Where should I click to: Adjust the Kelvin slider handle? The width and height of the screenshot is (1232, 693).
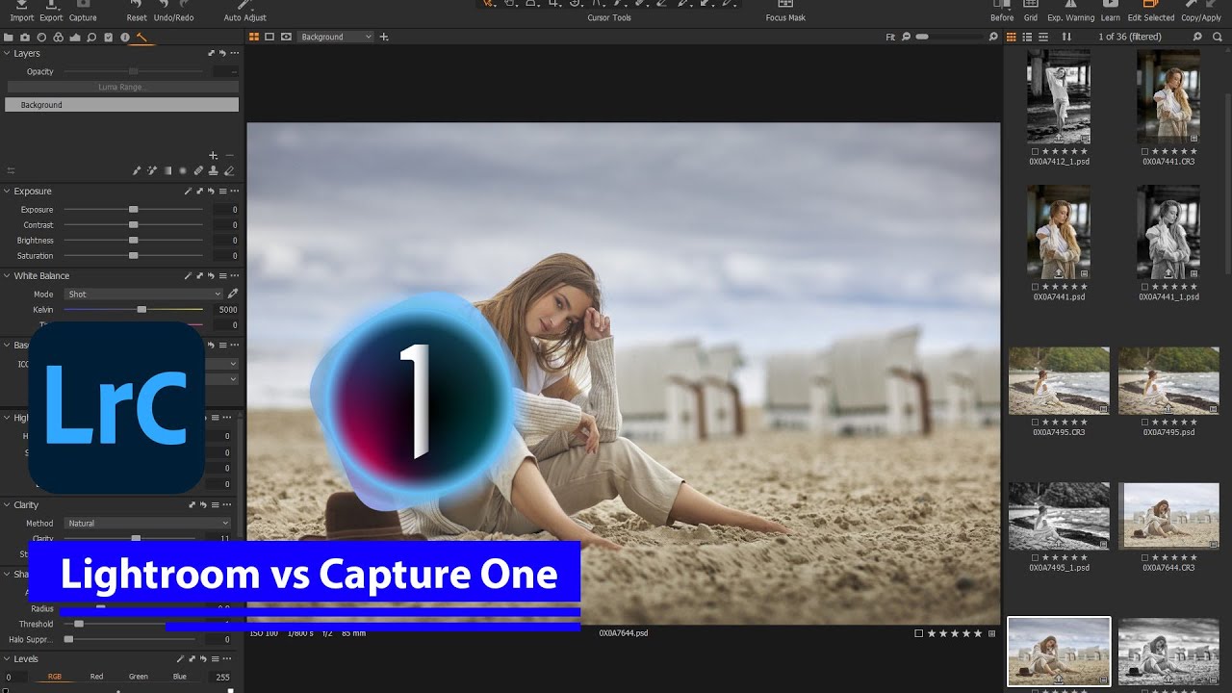pos(141,309)
